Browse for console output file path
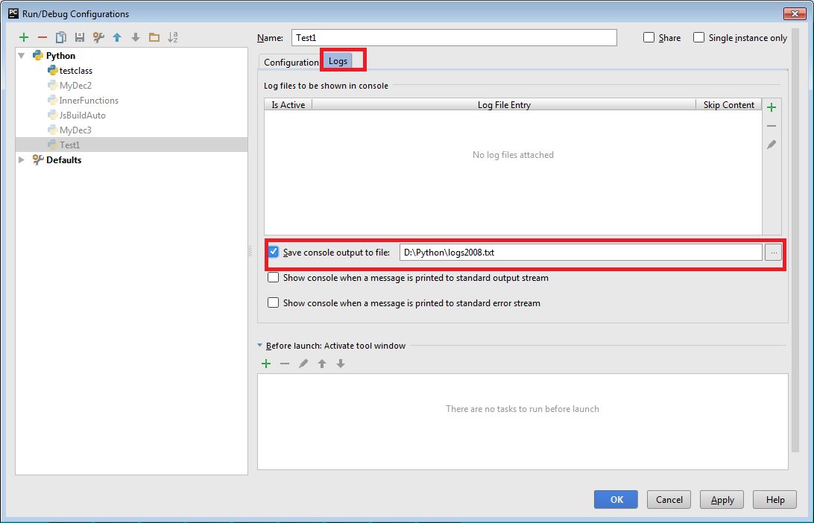The width and height of the screenshot is (814, 523). (774, 253)
